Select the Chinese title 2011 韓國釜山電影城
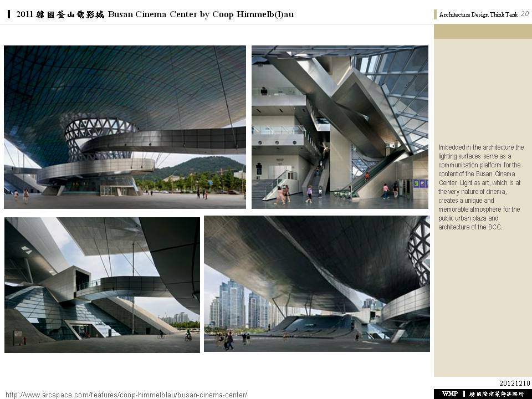The height and width of the screenshot is (399, 532). click(x=60, y=14)
